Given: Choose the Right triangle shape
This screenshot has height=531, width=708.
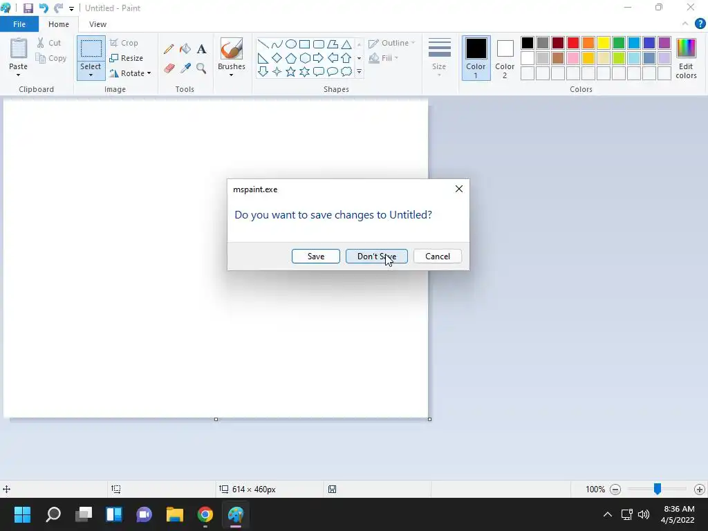Looking at the screenshot, I should point(263,58).
